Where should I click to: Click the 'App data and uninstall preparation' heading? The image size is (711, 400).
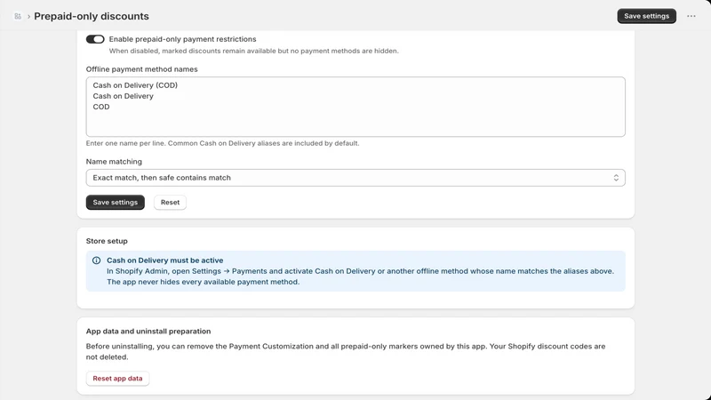point(148,331)
